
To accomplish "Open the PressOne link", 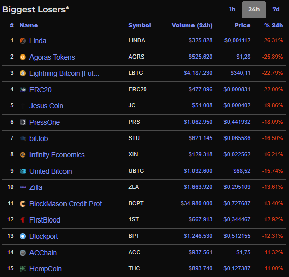I will (45, 122).
